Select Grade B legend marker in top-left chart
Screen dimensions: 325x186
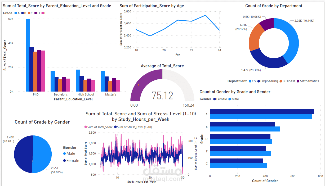(22, 13)
